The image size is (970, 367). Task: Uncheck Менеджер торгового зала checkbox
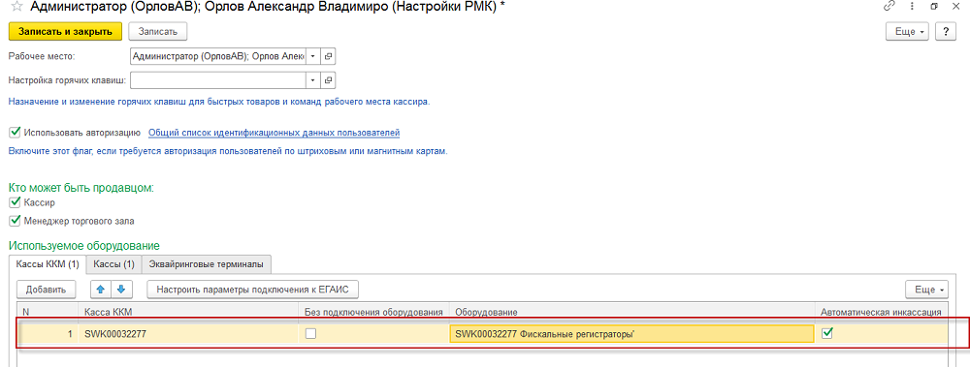tap(15, 221)
